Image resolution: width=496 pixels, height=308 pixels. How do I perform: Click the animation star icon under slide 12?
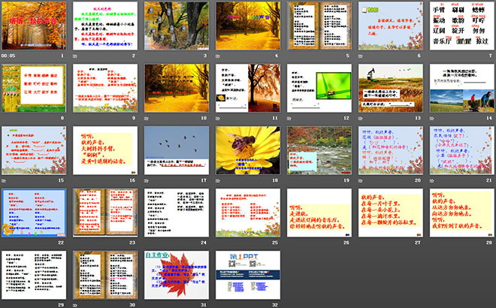[289, 118]
